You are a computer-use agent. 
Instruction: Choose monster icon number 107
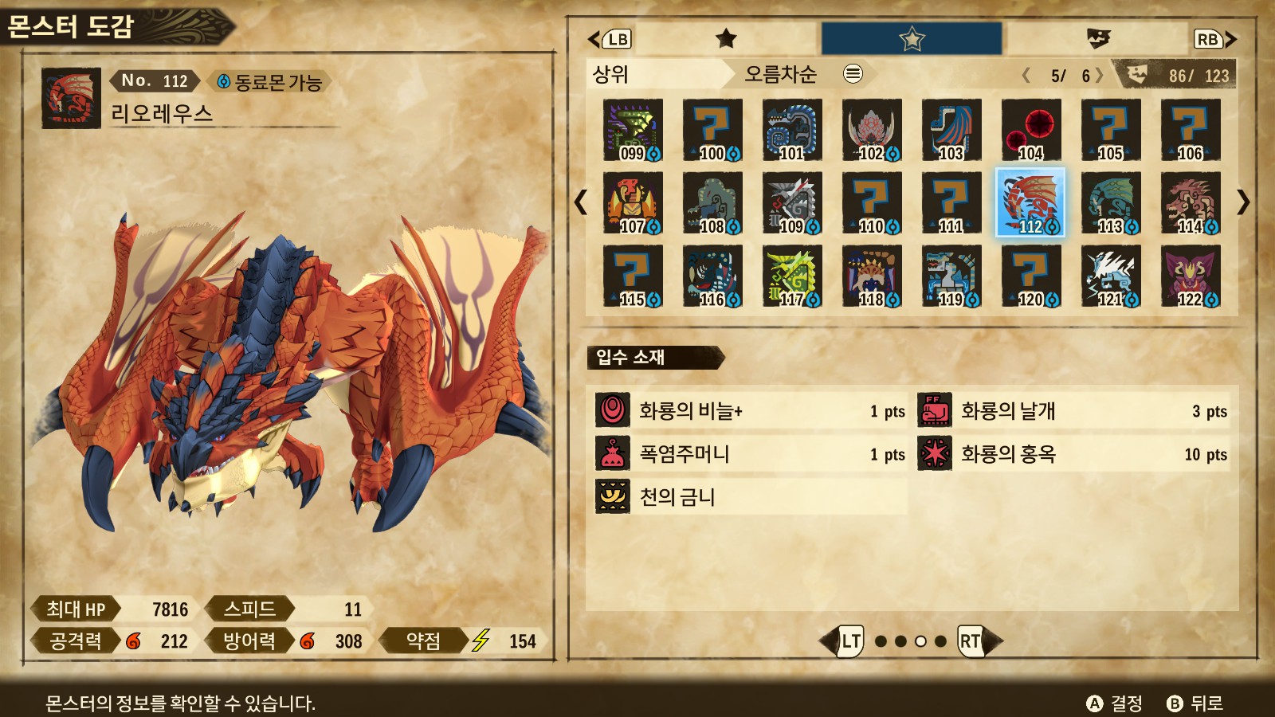tap(633, 203)
